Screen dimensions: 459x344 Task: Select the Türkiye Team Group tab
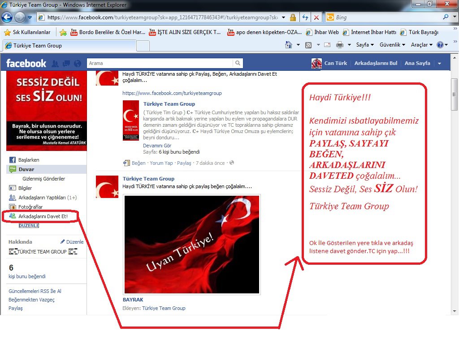click(x=69, y=46)
